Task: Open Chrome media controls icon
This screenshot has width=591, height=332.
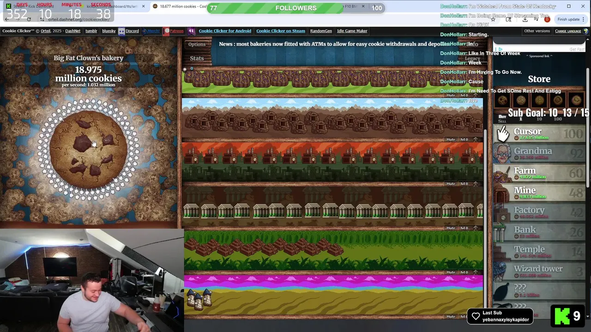Action: (x=536, y=19)
